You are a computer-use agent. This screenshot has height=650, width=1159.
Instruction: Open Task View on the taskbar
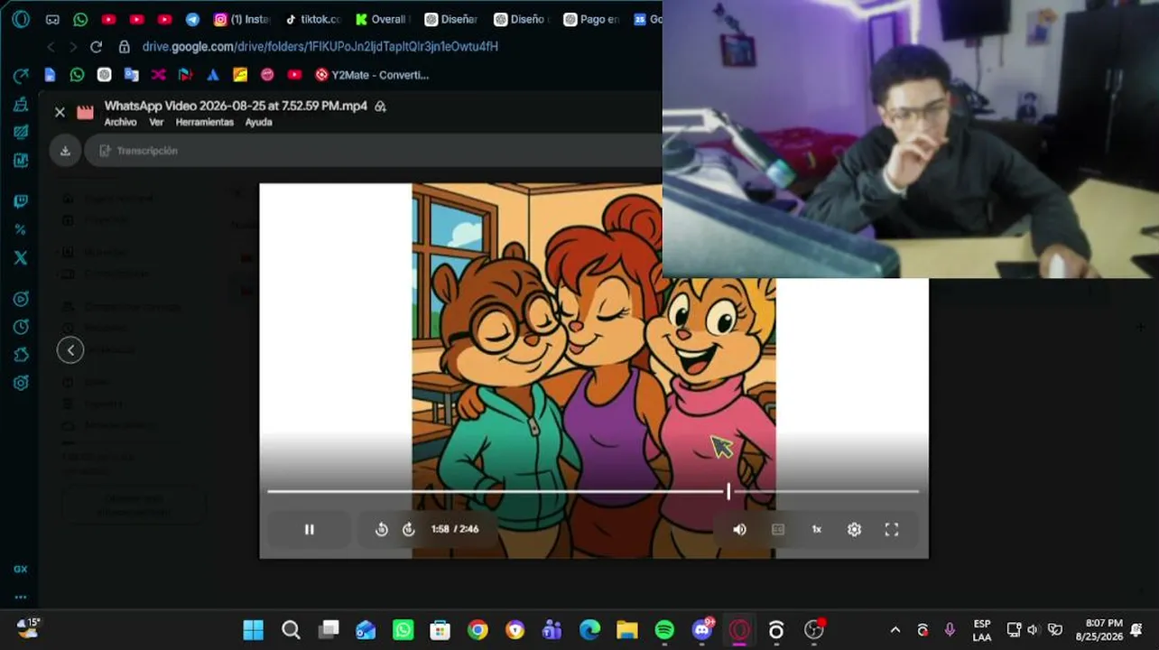click(329, 630)
